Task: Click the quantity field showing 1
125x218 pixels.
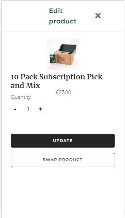Action: [28, 109]
